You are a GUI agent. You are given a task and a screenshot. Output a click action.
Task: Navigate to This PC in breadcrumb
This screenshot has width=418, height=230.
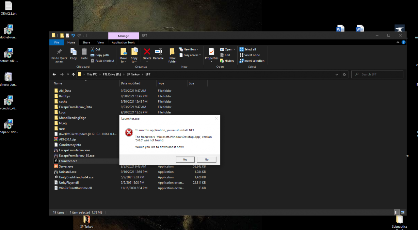(92, 74)
